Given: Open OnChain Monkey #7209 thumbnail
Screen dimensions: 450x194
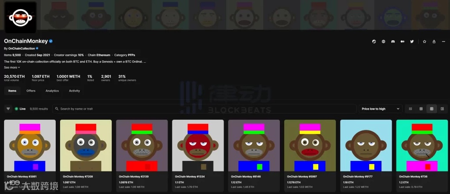Looking at the screenshot, I should point(86,145).
